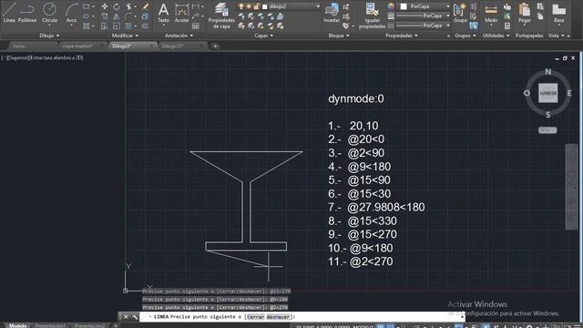Select the Arco tool

point(71,12)
